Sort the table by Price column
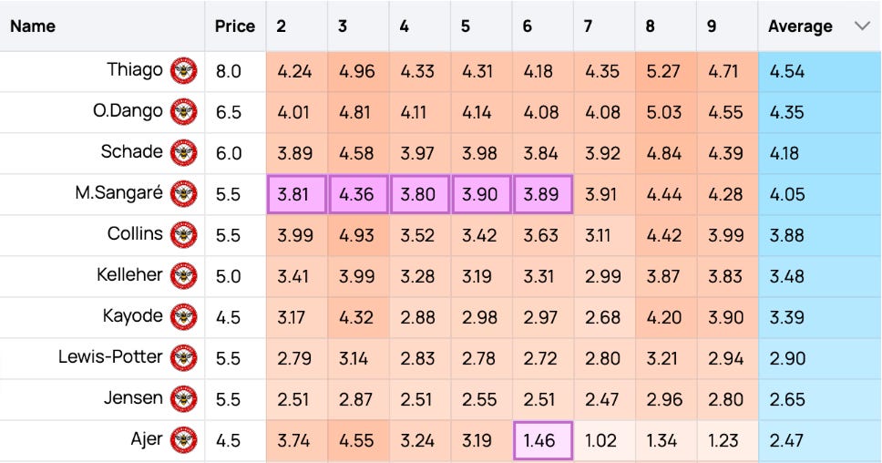882x463 pixels. pos(234,26)
